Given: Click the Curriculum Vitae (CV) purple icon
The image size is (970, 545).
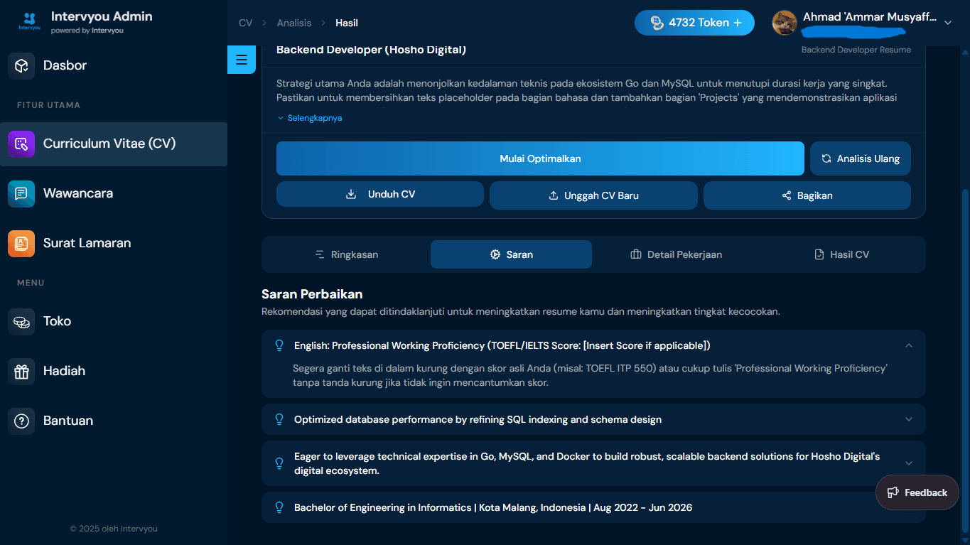Looking at the screenshot, I should [21, 144].
